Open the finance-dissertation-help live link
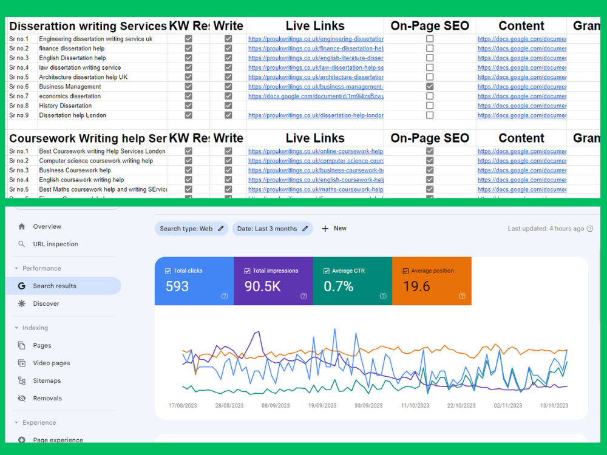This screenshot has width=607, height=455. [316, 49]
